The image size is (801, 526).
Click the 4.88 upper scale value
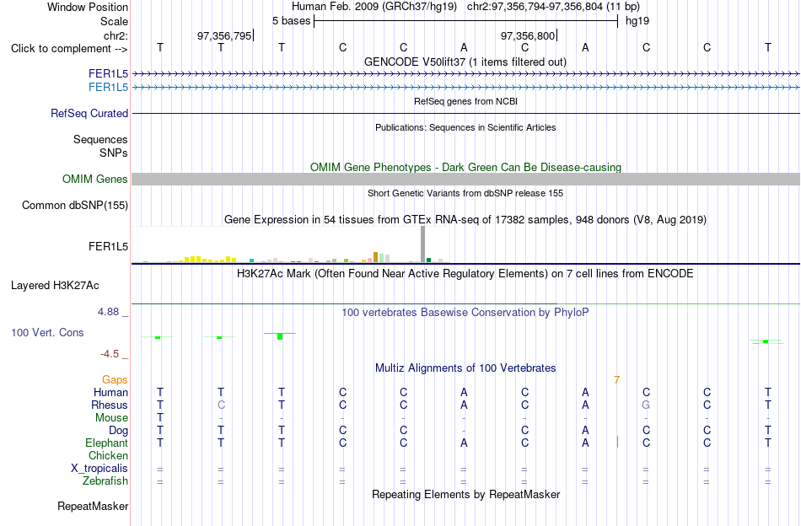click(108, 312)
